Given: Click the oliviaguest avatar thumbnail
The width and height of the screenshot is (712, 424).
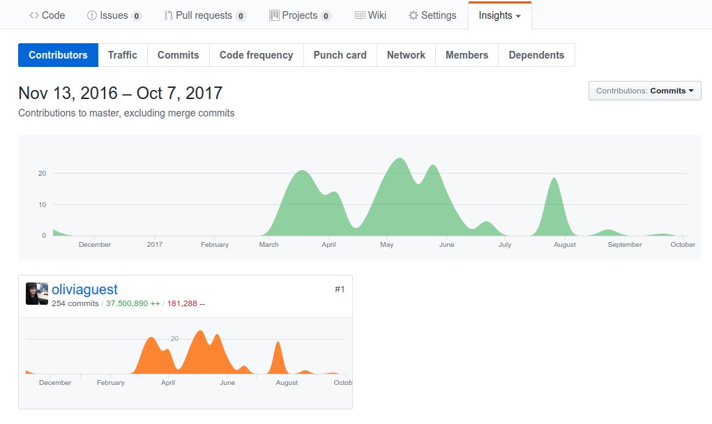Looking at the screenshot, I should pos(37,294).
